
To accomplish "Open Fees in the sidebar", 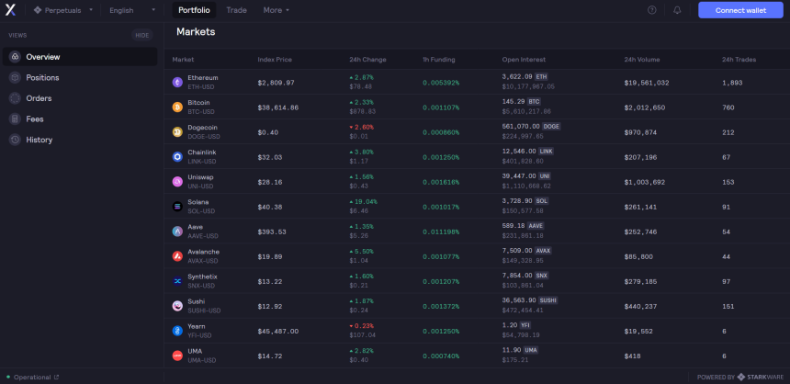I will tap(35, 119).
